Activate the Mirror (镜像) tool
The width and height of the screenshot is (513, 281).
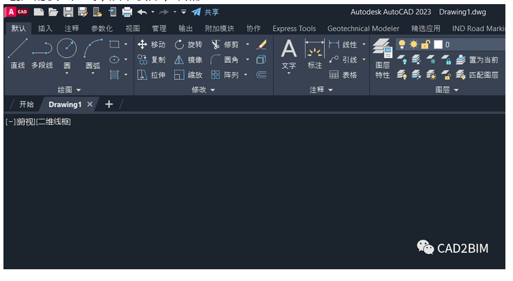[188, 60]
